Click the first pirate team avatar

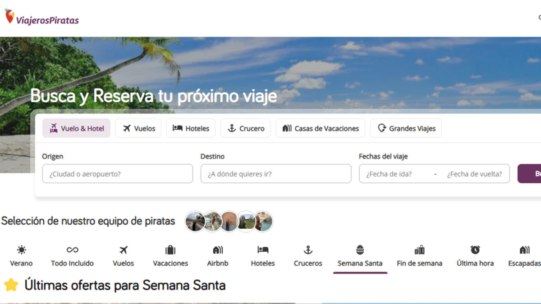click(x=196, y=221)
